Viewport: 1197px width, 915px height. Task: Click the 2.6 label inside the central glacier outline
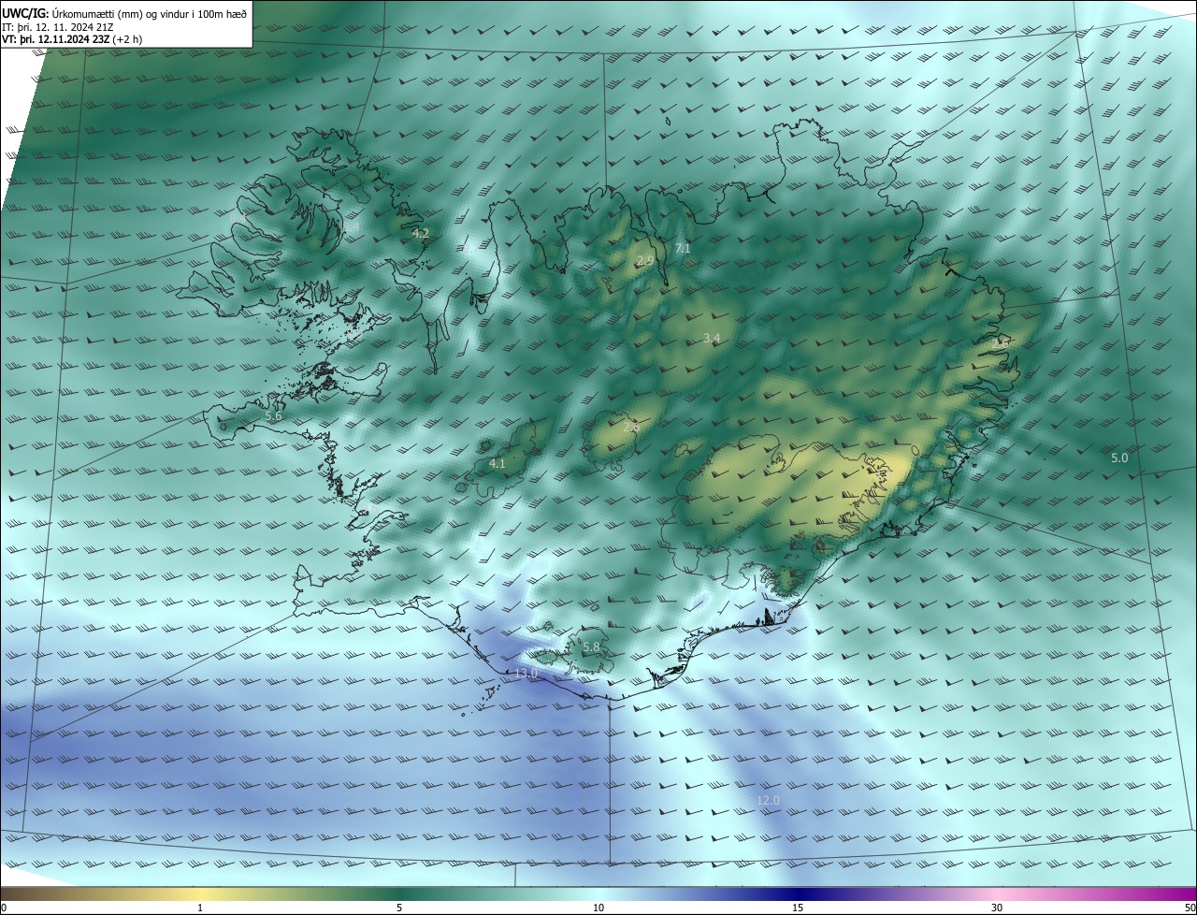click(631, 428)
